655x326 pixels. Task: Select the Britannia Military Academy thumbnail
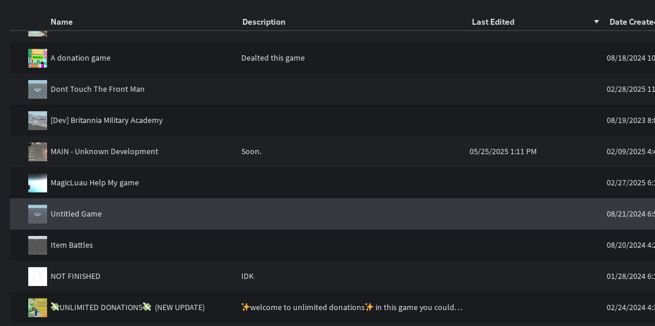coord(38,121)
